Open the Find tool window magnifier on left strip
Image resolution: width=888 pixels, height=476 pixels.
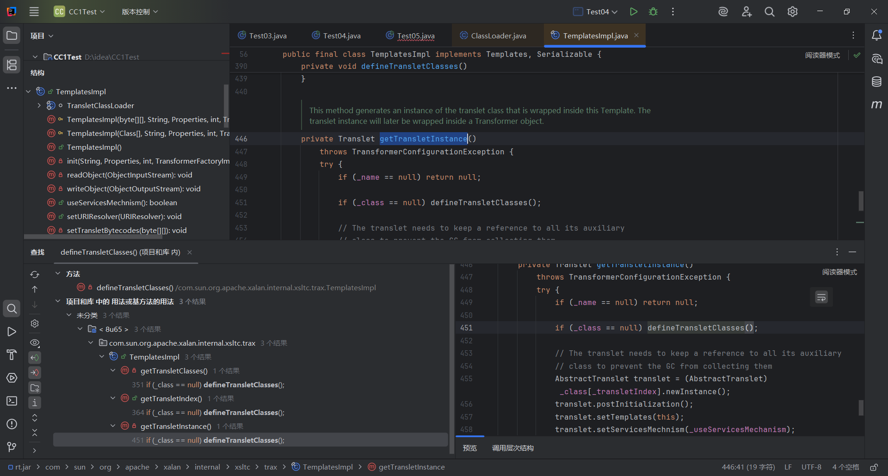coord(12,308)
